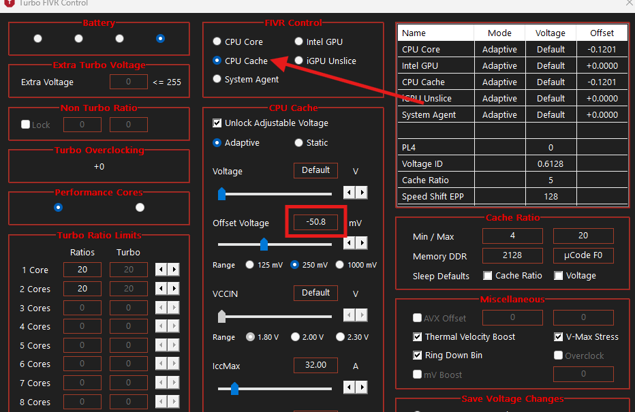
Task: Click the Voltage ID value 0.6128
Action: (551, 164)
